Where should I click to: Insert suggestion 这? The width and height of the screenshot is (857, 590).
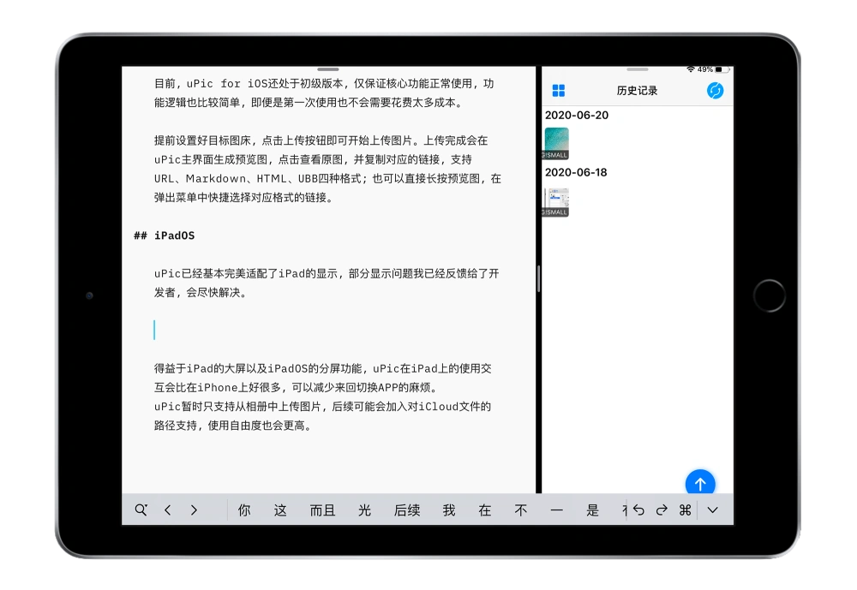point(280,510)
